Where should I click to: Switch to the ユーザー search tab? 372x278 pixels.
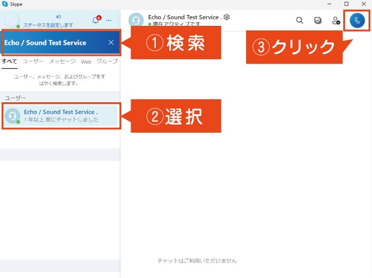(x=33, y=61)
